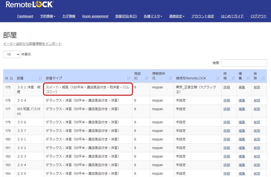Click 削除 for room Id 180
The width and height of the screenshot is (271, 177).
point(257,139)
